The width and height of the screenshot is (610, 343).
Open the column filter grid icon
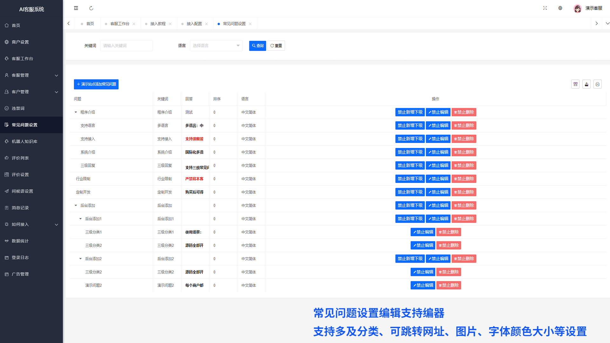tap(575, 84)
